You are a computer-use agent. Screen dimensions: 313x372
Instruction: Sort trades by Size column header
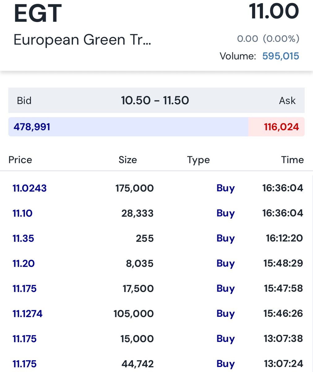coord(128,160)
